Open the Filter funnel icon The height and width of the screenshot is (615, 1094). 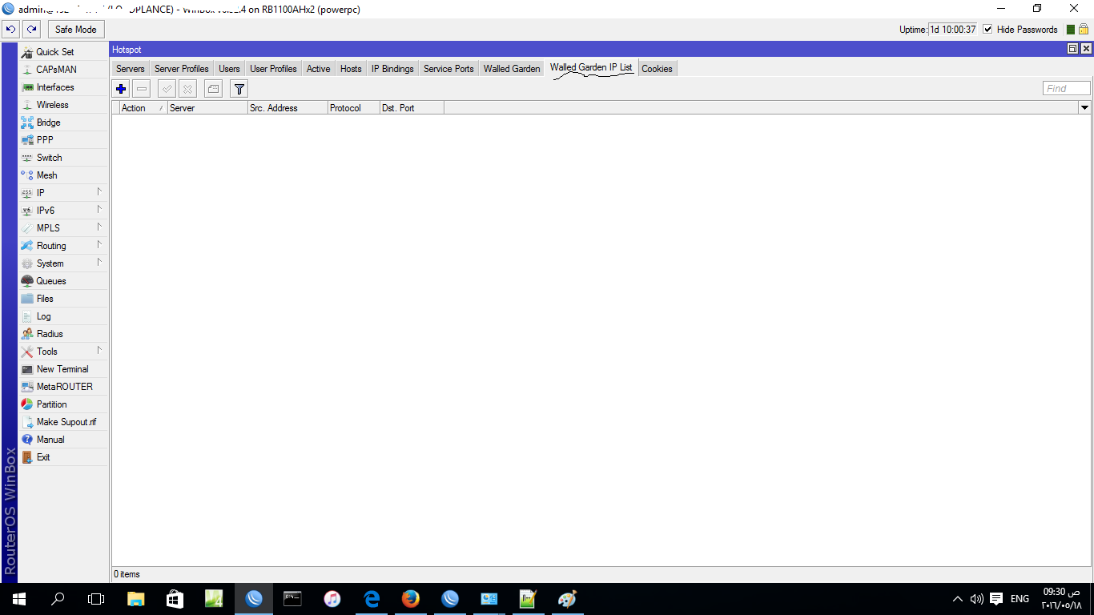(x=239, y=89)
